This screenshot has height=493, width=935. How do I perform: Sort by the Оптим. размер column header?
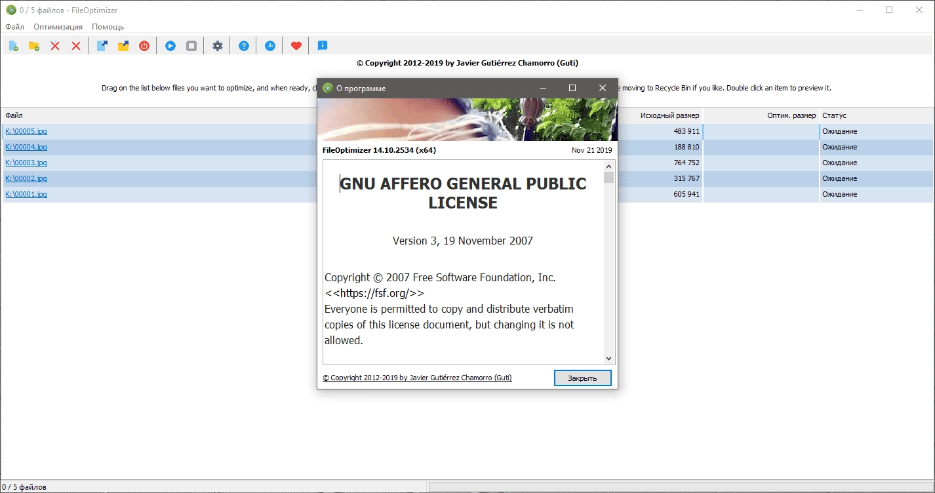(x=761, y=115)
